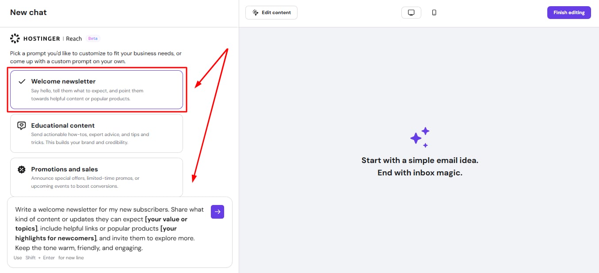Click the sparkle cursor icon in Edit content

tap(256, 12)
